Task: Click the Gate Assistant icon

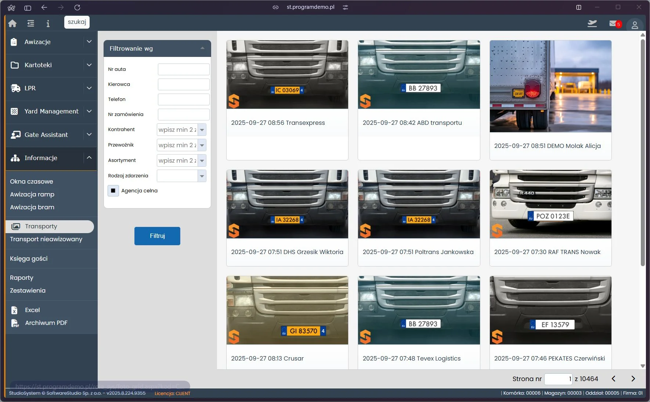Action: point(15,135)
